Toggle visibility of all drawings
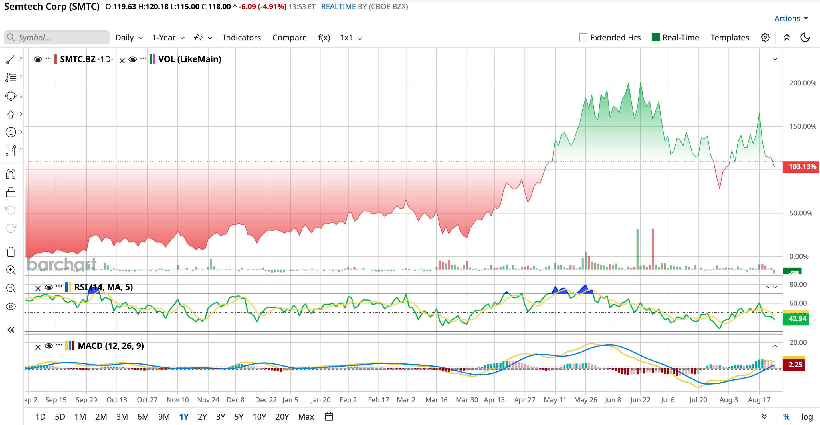Screen dimensions: 820x425 (11, 307)
